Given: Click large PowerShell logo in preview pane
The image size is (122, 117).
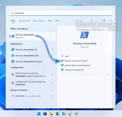Looking at the screenshot, I should click(84, 35).
